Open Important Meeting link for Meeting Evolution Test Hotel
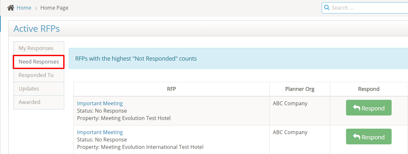 100,103
